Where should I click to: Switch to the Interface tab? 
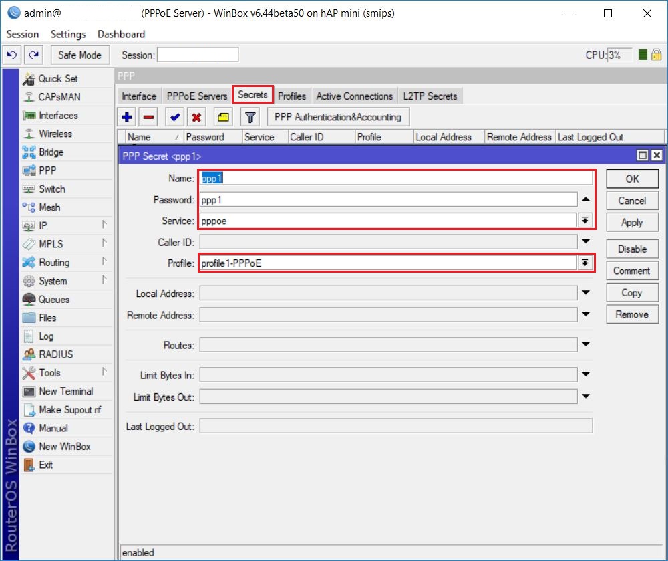click(x=139, y=96)
